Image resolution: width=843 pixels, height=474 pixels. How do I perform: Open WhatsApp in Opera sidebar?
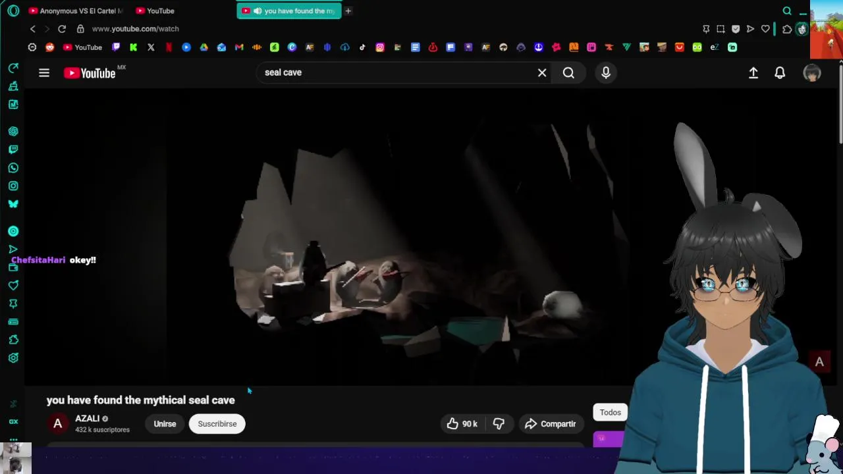pos(13,168)
